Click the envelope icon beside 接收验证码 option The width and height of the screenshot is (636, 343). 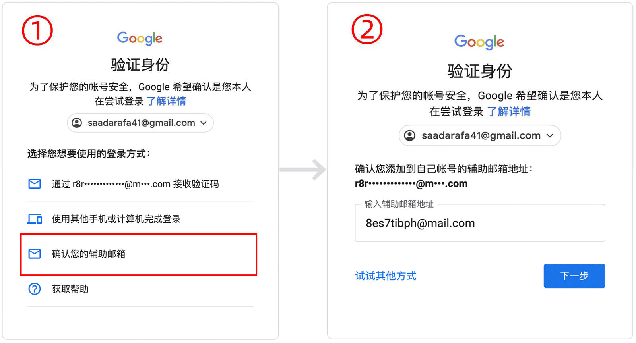pos(35,184)
